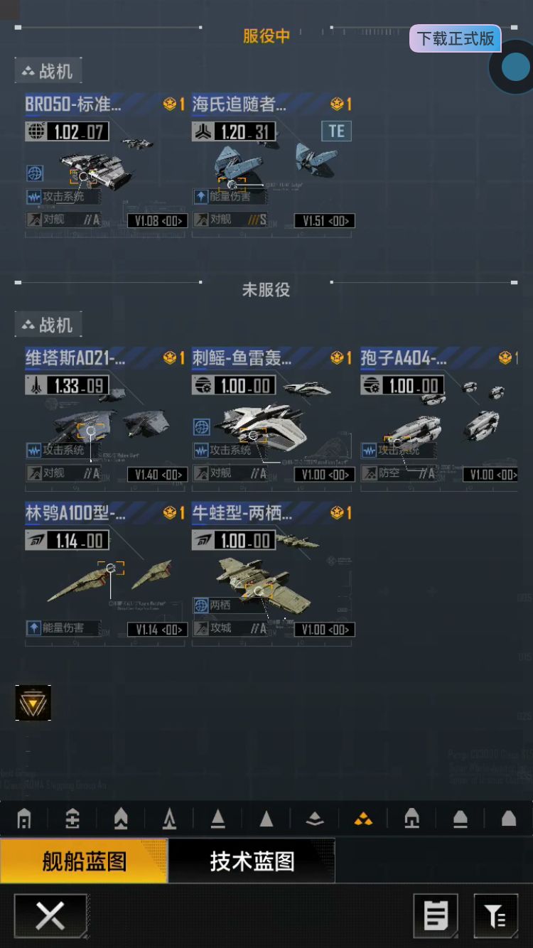Select the solid triangle ship category icon

click(x=266, y=819)
